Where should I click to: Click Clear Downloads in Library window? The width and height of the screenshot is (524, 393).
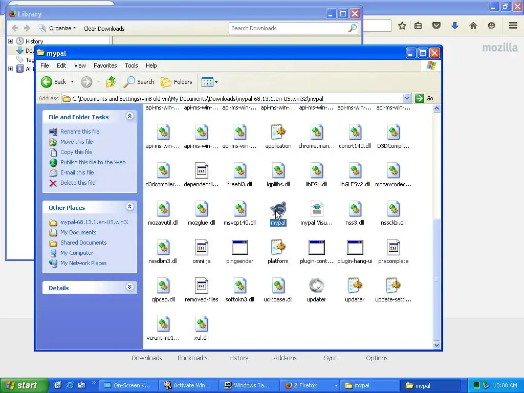point(104,29)
